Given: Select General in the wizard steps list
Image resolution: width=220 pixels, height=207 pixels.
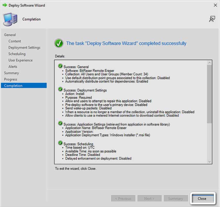Looking at the screenshot, I should pyautogui.click(x=10, y=35).
